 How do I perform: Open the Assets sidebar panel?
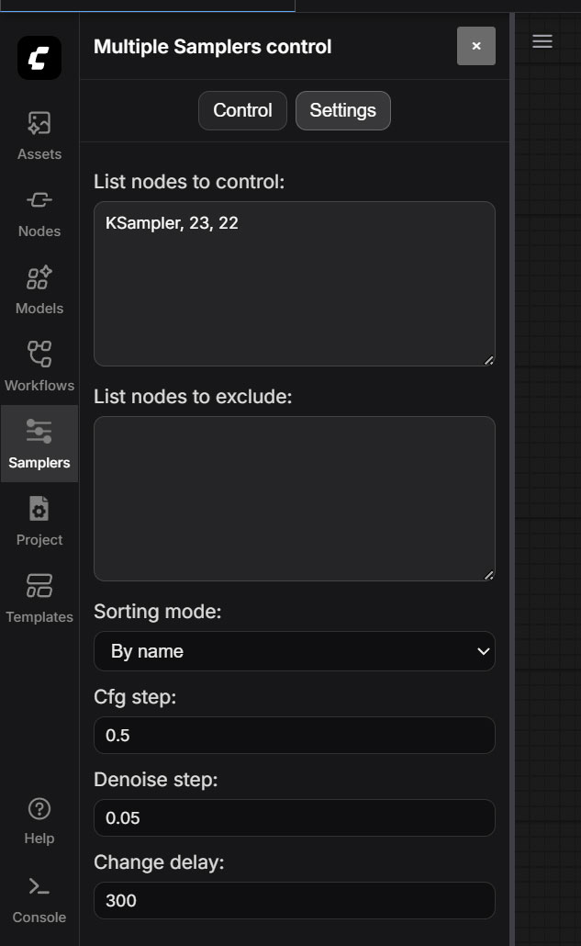pyautogui.click(x=39, y=135)
